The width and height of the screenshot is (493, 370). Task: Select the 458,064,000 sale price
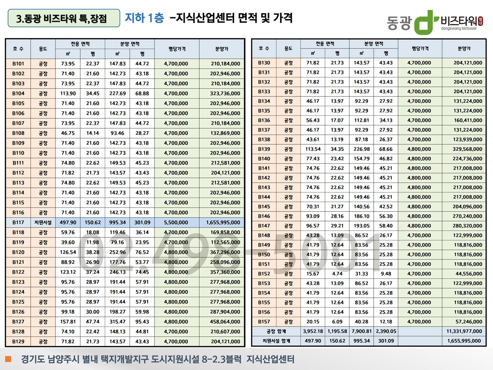tap(225, 322)
